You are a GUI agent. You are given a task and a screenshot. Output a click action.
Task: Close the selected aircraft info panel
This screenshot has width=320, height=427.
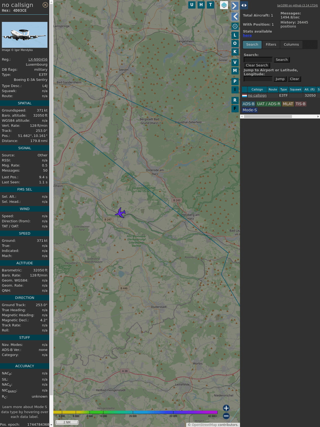point(45,5)
